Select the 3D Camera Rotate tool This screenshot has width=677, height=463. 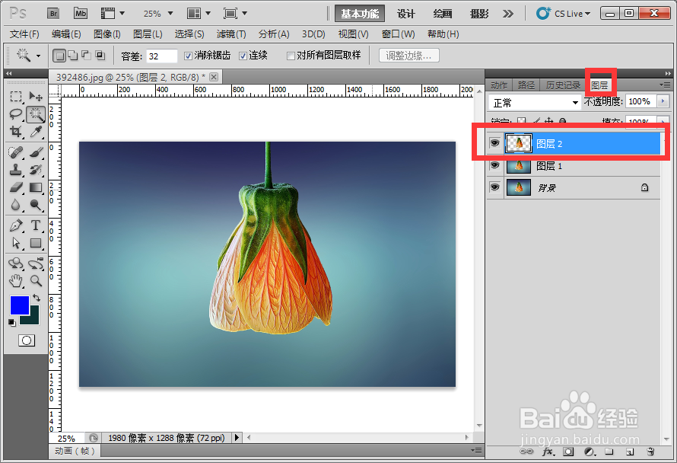point(36,263)
